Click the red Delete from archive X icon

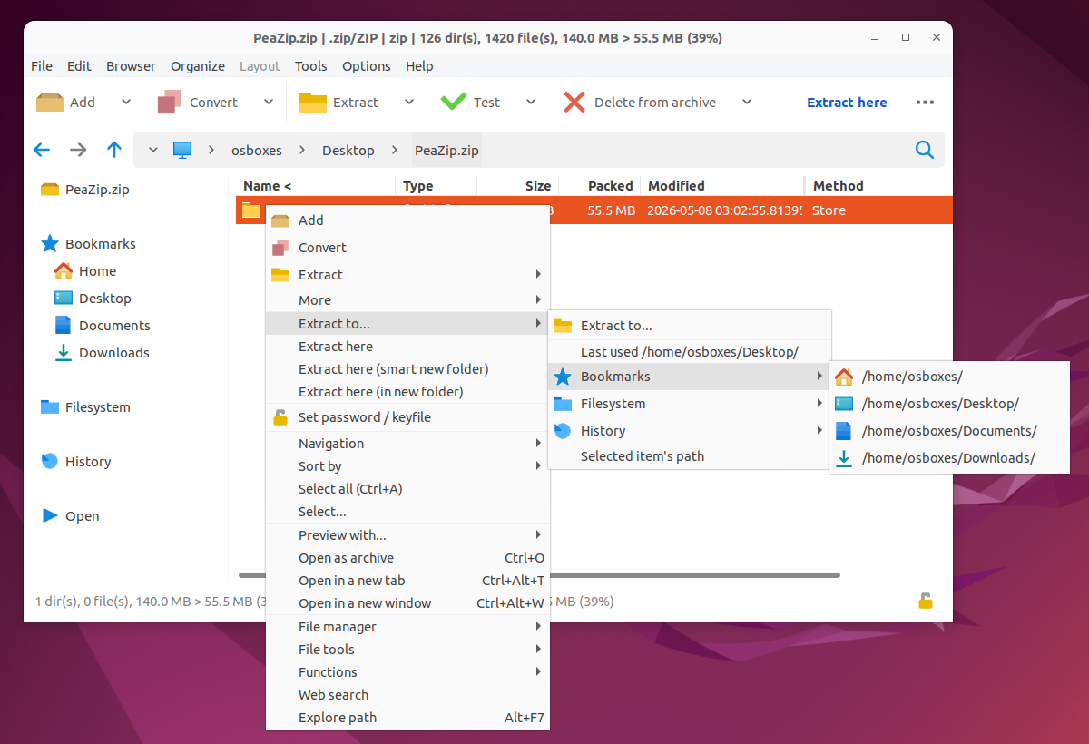coord(574,103)
